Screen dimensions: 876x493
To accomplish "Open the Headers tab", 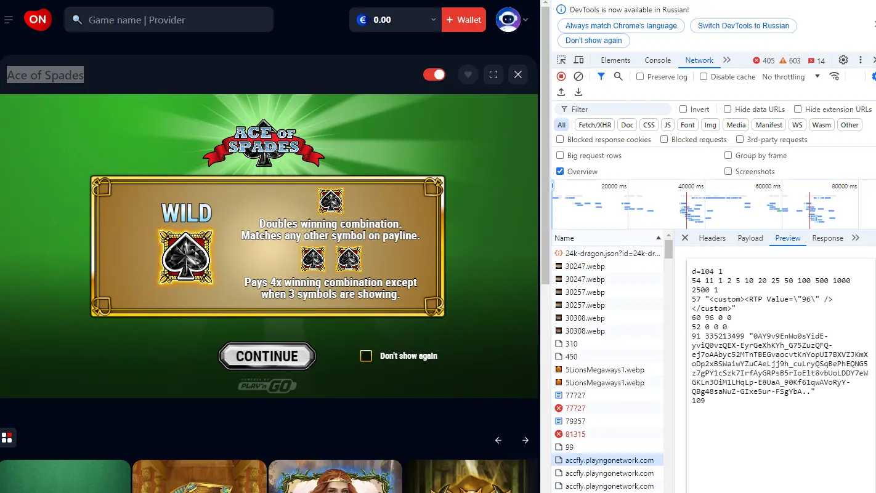I will pyautogui.click(x=712, y=238).
